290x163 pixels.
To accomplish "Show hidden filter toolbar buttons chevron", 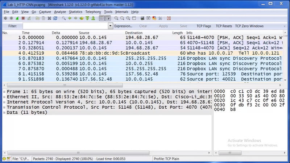I will coord(285,26).
